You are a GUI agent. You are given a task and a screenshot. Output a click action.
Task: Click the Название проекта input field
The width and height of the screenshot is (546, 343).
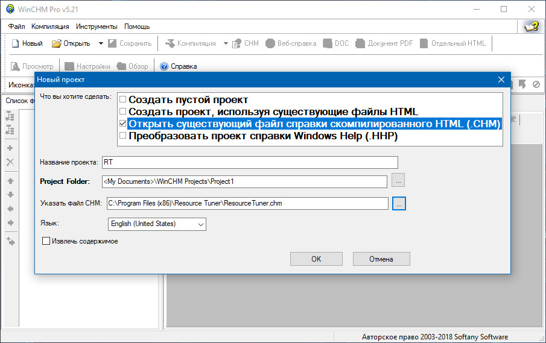pyautogui.click(x=250, y=162)
